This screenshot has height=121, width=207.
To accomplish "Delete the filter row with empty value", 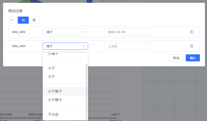I will click(x=192, y=46).
